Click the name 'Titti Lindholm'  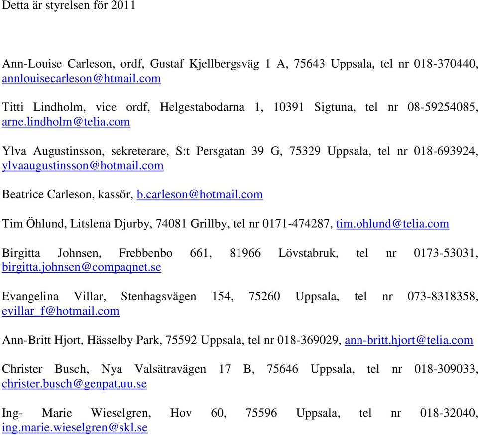[x=44, y=107]
